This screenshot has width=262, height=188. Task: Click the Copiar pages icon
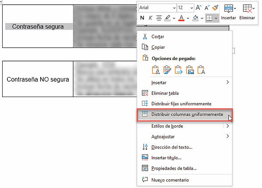pyautogui.click(x=145, y=47)
